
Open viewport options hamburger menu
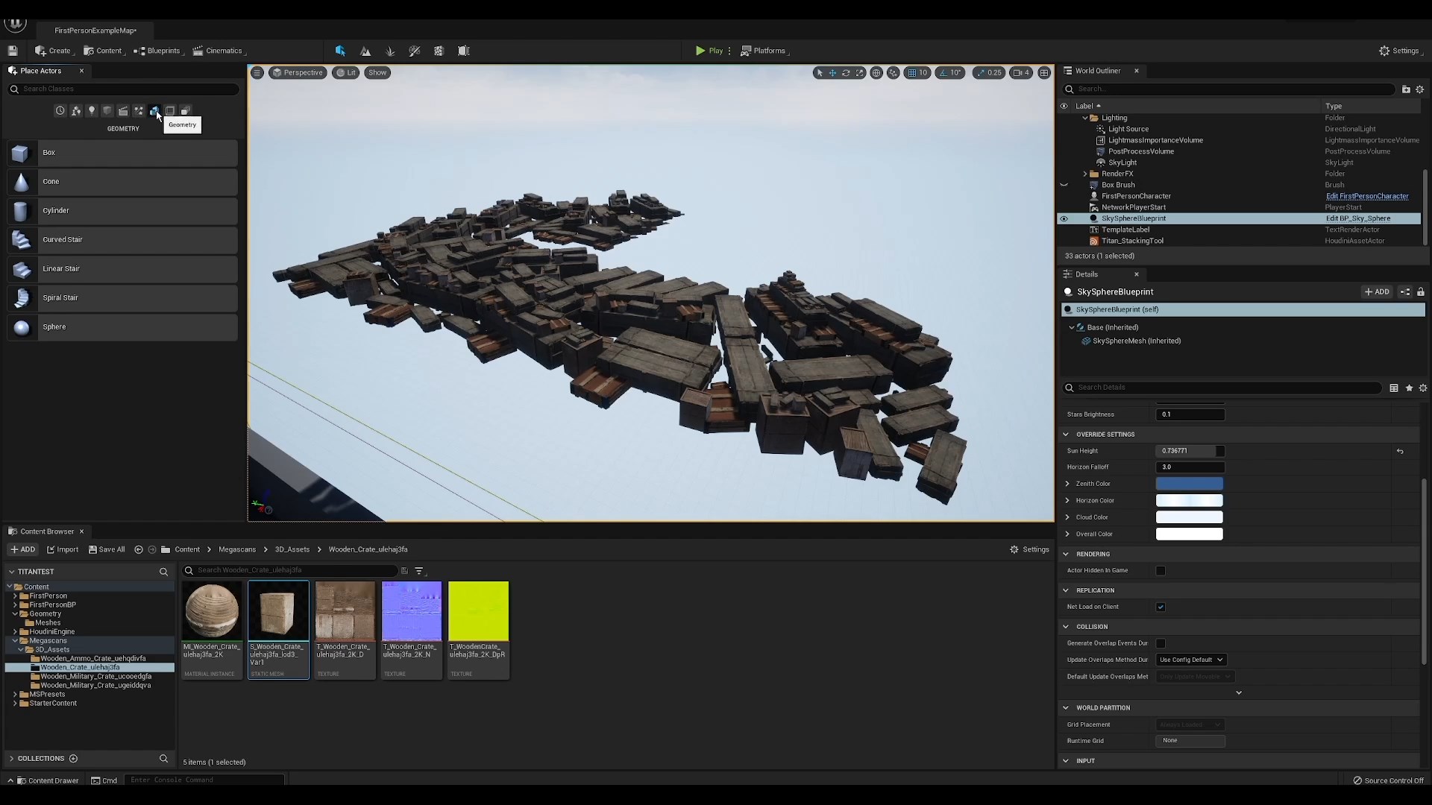257,72
